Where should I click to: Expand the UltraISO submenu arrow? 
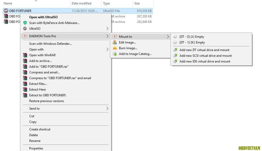[107, 28]
